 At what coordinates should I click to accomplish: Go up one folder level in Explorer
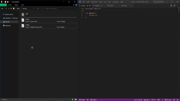pyautogui.click(x=11, y=9)
